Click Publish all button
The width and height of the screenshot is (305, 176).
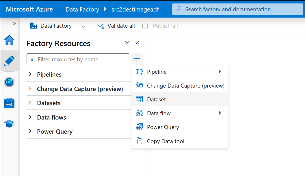160,26
